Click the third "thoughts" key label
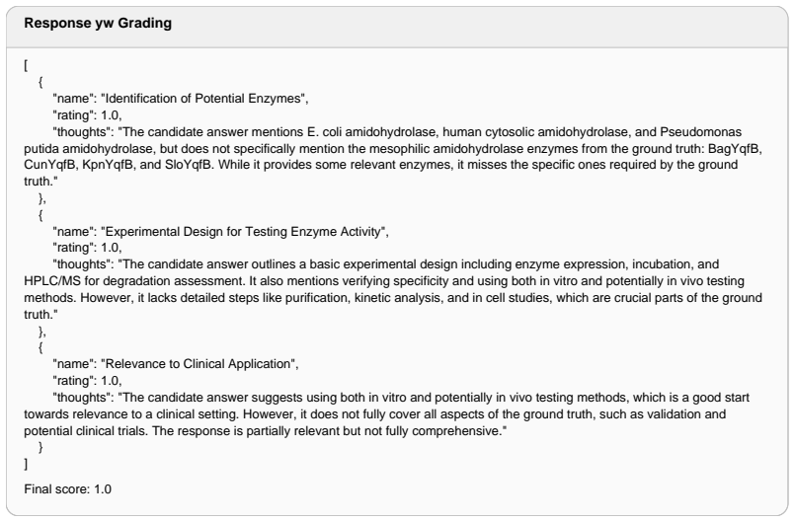 coord(83,398)
